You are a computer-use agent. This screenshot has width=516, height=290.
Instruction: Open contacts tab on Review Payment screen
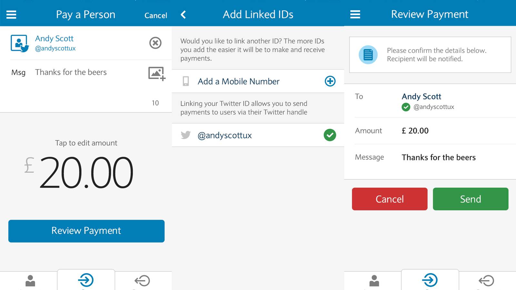[x=374, y=280]
